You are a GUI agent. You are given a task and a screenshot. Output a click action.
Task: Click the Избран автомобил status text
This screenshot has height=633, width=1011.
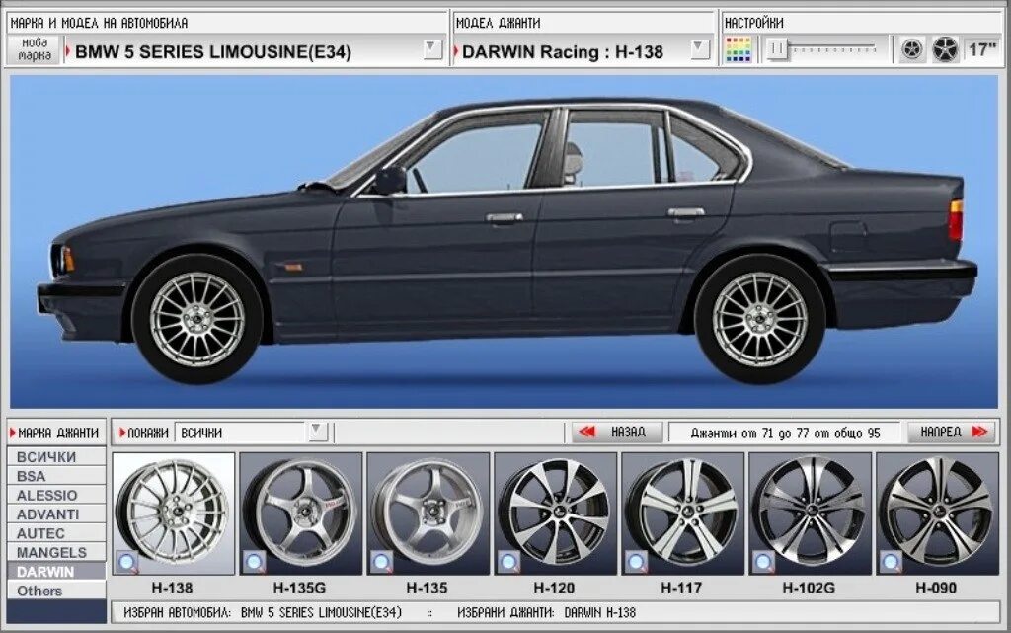tap(263, 612)
